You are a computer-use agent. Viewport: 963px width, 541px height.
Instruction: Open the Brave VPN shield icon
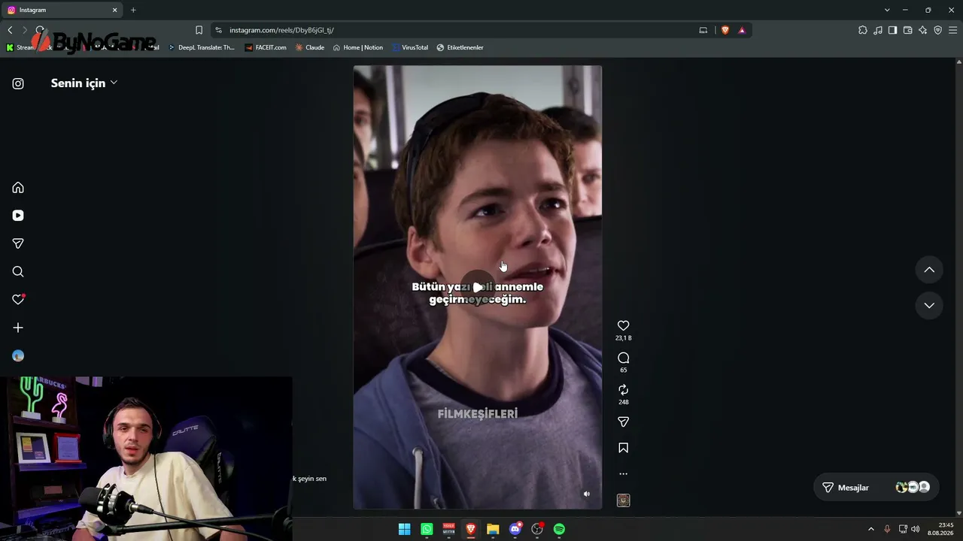937,30
